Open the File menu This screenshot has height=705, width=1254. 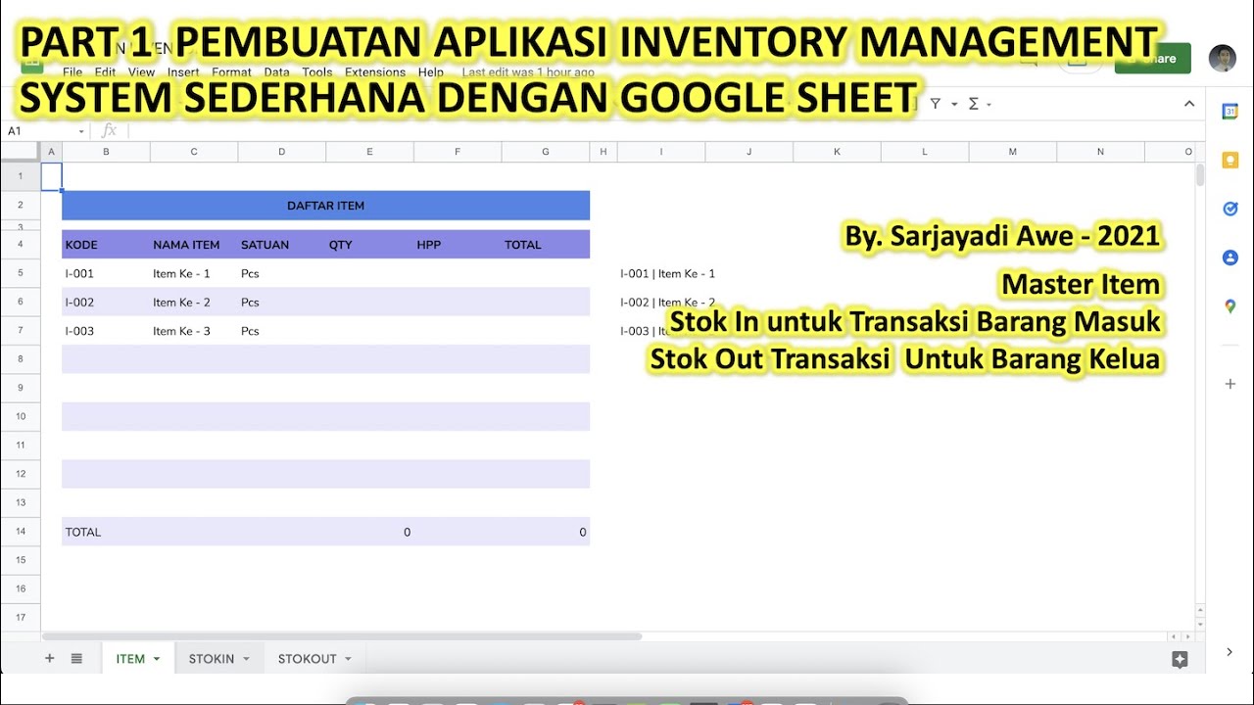pyautogui.click(x=72, y=72)
